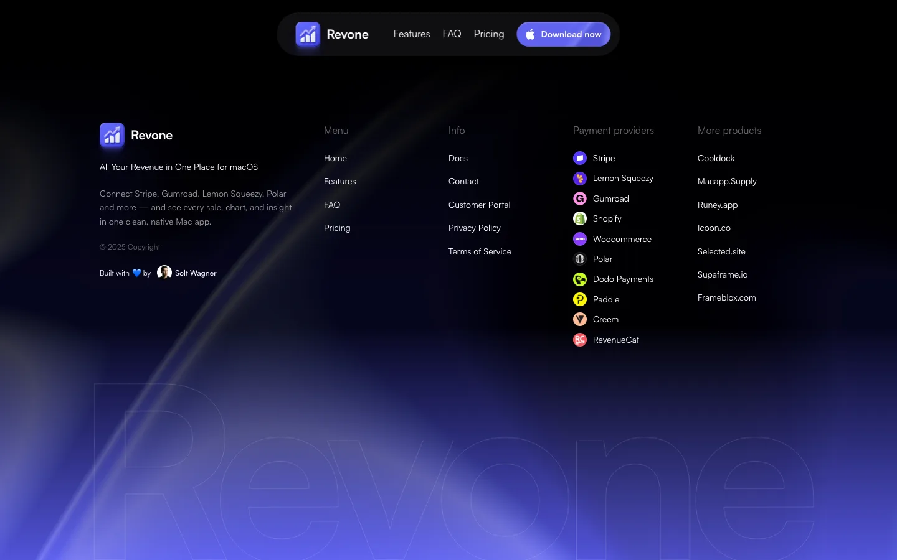
Task: Open the Macapp.Supply product link
Action: (x=727, y=182)
